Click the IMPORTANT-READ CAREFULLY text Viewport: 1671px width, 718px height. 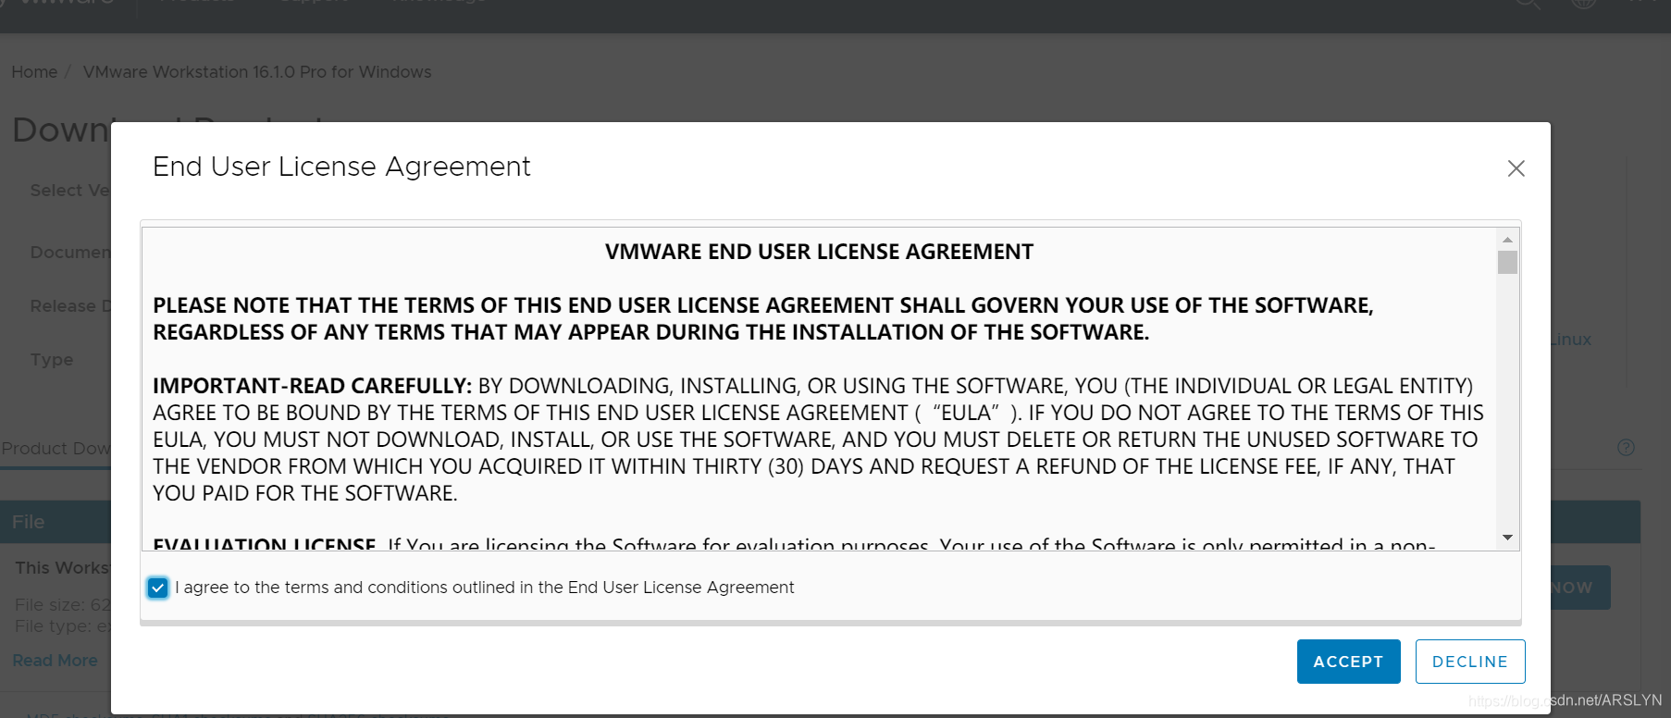[x=313, y=386]
